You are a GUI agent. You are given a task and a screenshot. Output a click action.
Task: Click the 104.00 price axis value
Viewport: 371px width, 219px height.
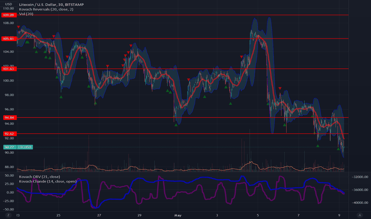[x=8, y=52]
